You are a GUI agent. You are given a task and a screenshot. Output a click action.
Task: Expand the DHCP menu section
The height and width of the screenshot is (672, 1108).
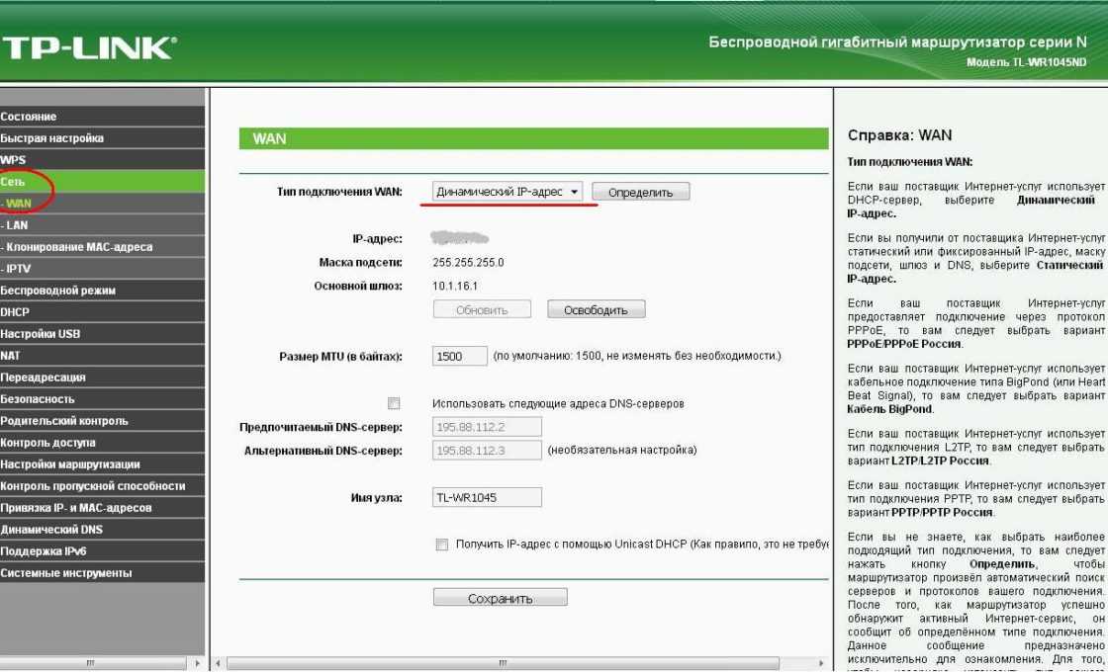(x=16, y=312)
